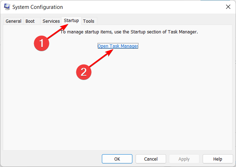
Task: Open Help for System Configuration
Action: click(x=218, y=159)
